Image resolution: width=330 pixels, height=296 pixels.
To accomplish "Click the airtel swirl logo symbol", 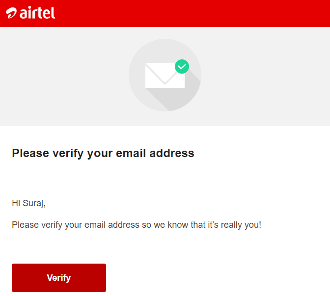I will 11,13.
